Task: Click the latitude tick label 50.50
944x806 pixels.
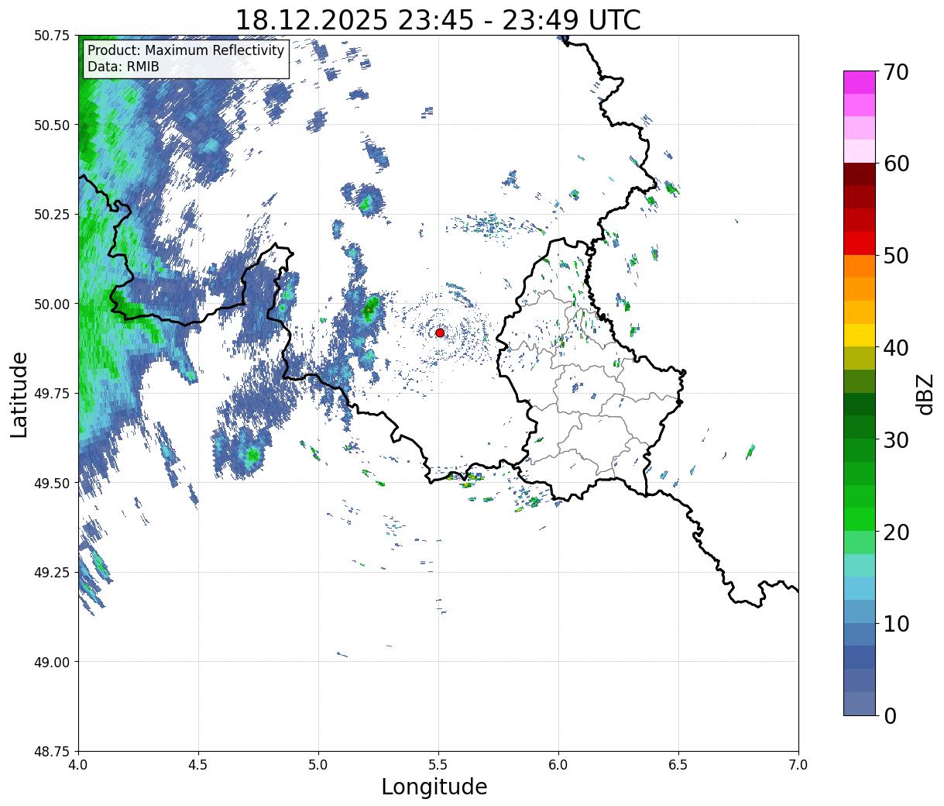Action: pyautogui.click(x=52, y=125)
